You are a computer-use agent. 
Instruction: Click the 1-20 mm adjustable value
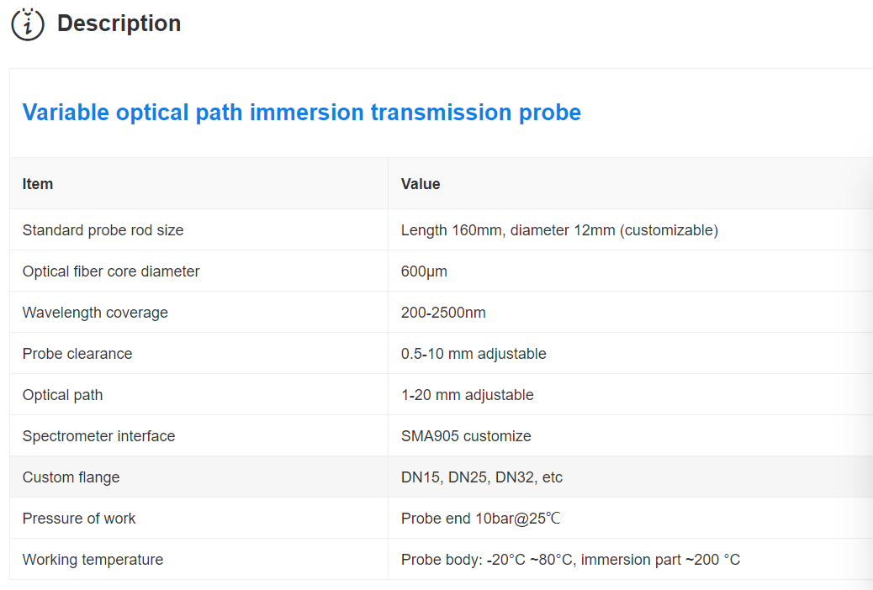point(467,395)
